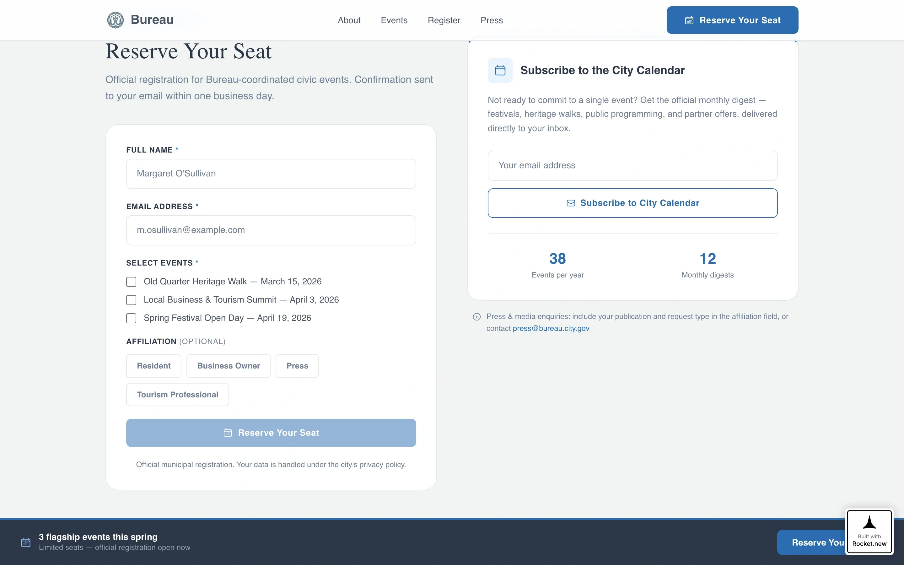Focus the Your email address subscription field
The width and height of the screenshot is (904, 565).
click(x=632, y=165)
